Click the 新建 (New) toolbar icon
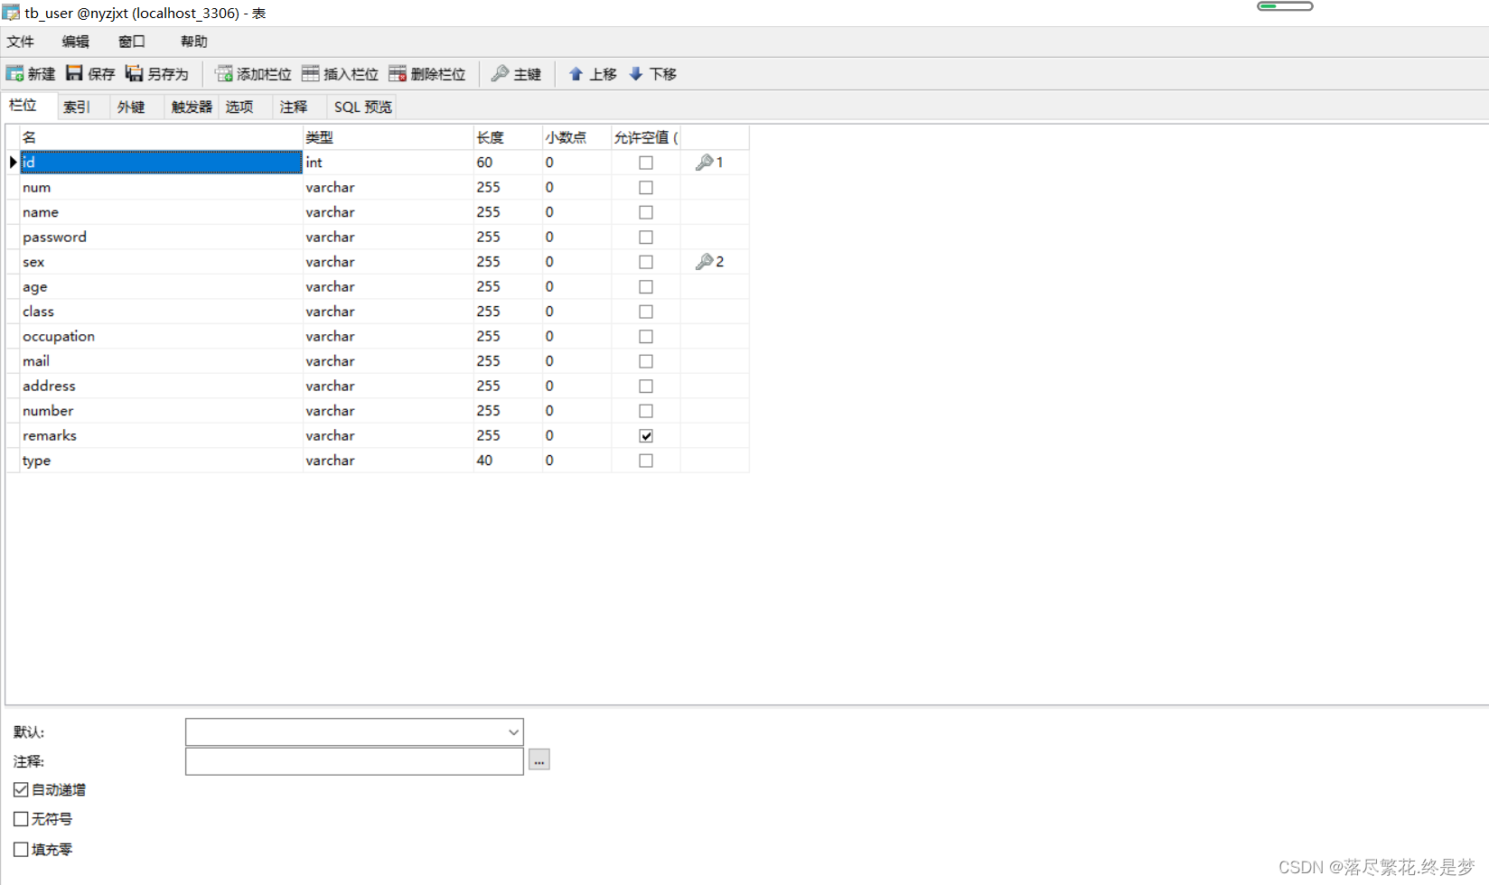 [x=31, y=73]
